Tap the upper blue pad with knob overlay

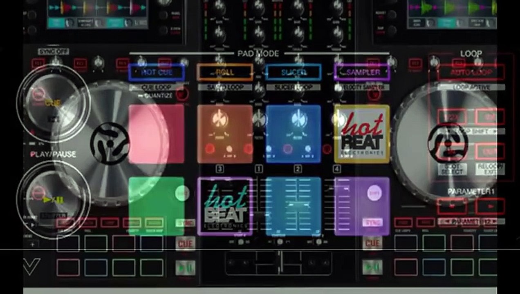tap(294, 134)
